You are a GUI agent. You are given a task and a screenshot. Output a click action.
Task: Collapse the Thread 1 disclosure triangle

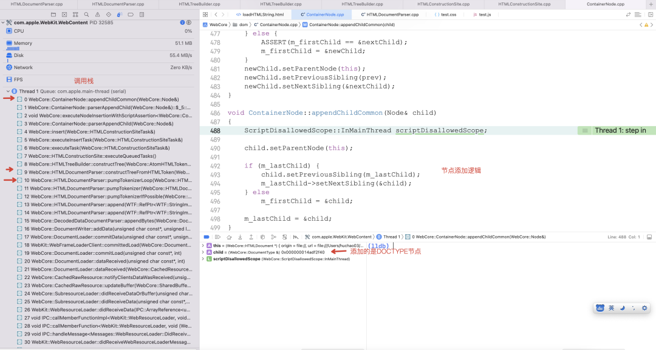8,91
